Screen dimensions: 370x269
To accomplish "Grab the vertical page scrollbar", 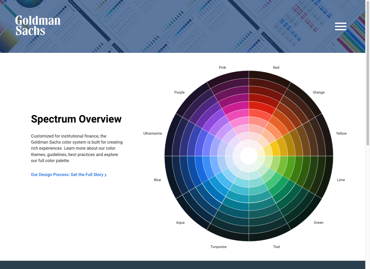I will tap(368, 73).
